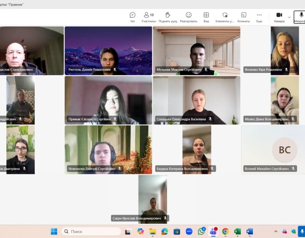The width and height of the screenshot is (305, 238).
Task: Select Мельник Максим Сергійович video tile
Action: click(x=196, y=51)
